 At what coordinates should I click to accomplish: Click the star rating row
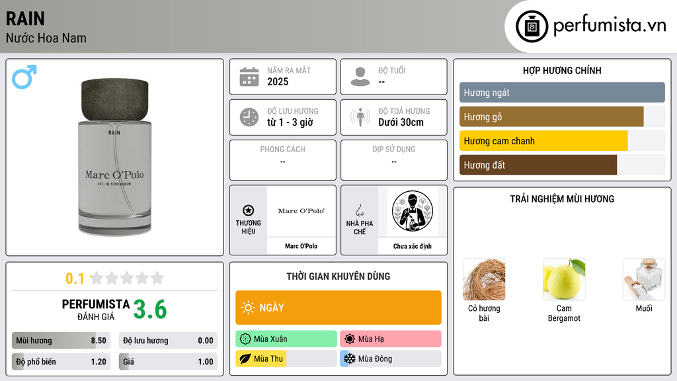click(127, 278)
